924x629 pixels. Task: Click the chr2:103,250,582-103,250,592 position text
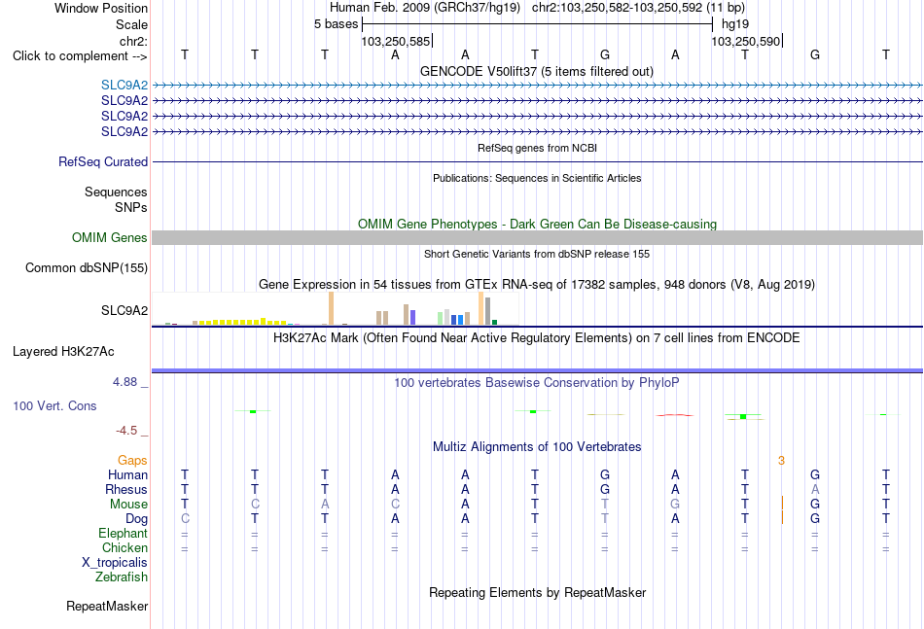(x=638, y=8)
